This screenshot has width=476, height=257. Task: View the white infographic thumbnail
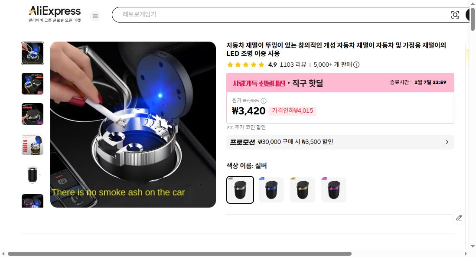point(33,144)
